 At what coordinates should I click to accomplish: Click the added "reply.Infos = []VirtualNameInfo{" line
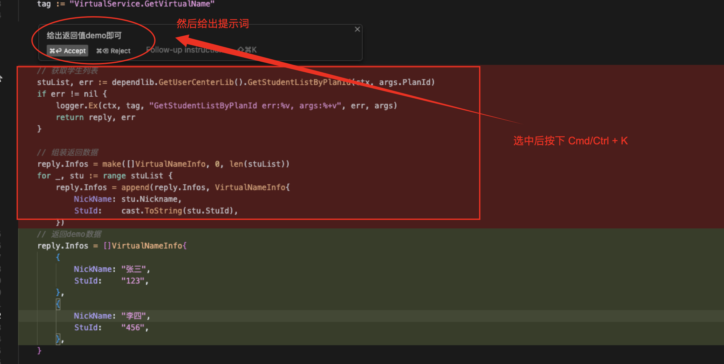click(x=112, y=246)
